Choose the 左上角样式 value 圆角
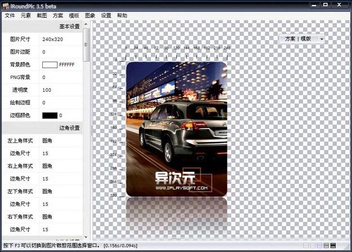The image size is (352, 252). [61, 141]
